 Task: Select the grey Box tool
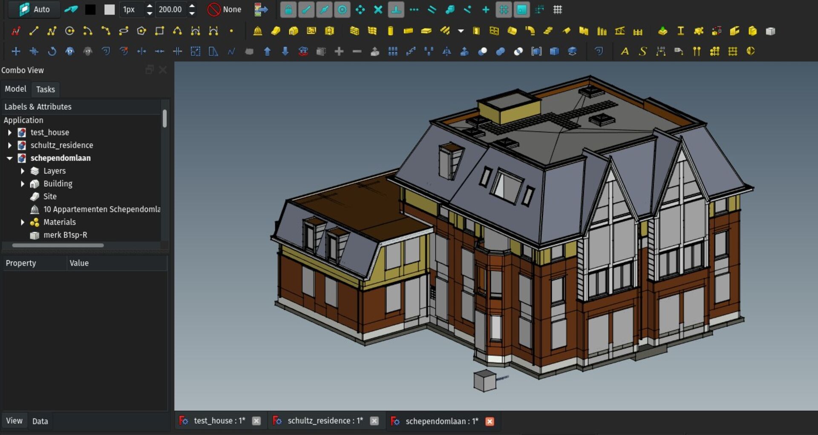[770, 31]
